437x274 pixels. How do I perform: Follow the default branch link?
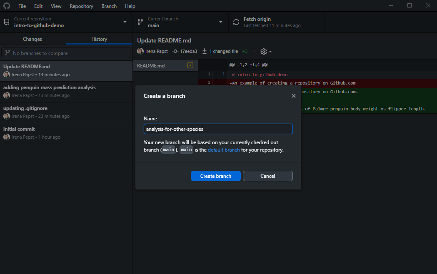point(224,150)
